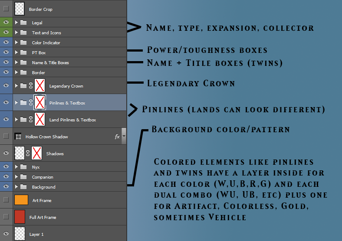
Task: Expand the Pinlines & Textbox group
Action: click(16, 103)
